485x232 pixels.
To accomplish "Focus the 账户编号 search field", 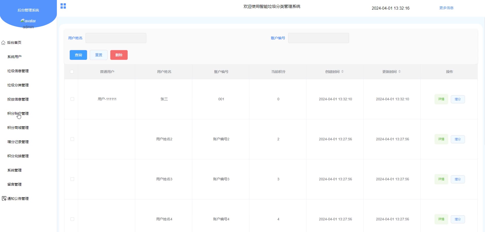I will (319, 38).
